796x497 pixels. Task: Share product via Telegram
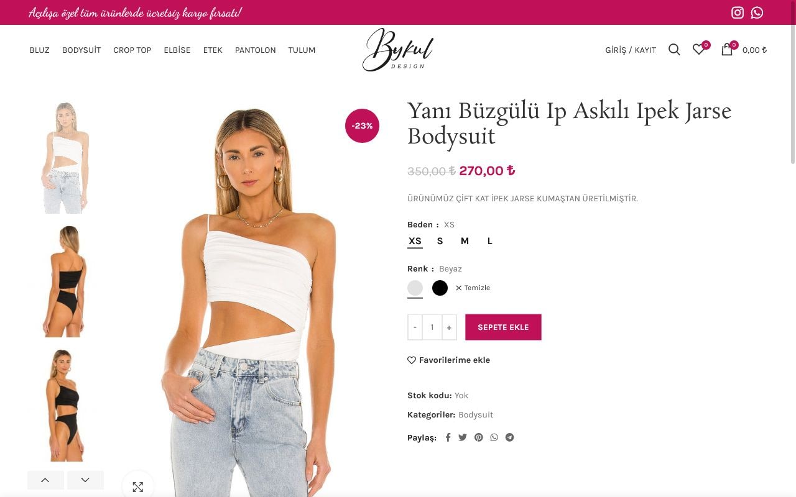(x=510, y=437)
